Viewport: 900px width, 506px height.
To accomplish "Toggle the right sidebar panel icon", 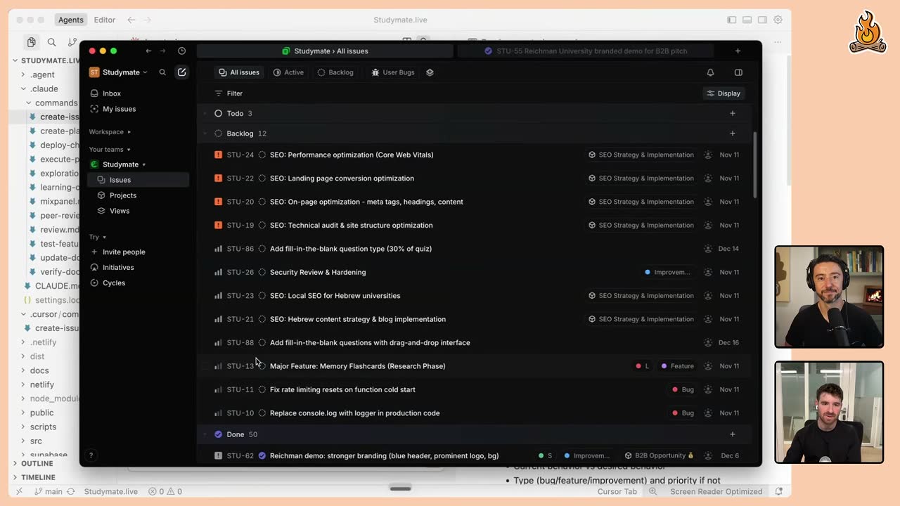I will coord(738,72).
